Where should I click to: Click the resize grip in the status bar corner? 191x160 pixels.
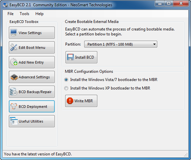click(x=186, y=155)
